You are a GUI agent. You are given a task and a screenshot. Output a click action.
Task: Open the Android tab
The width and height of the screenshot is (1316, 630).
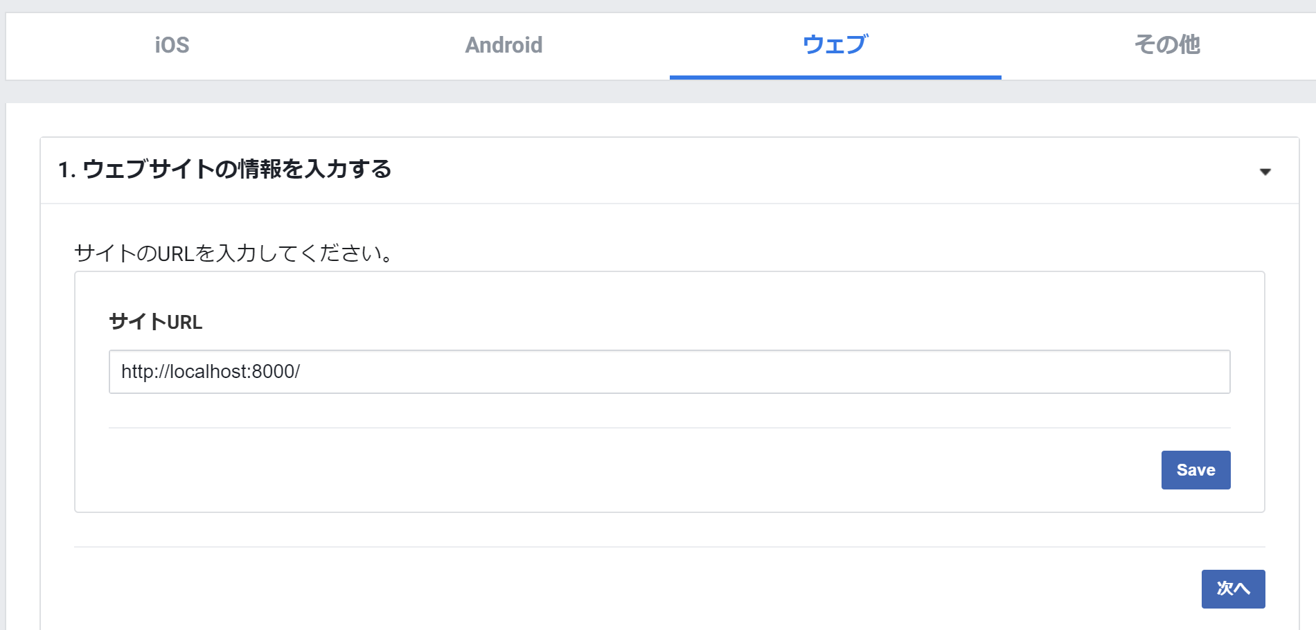point(504,45)
